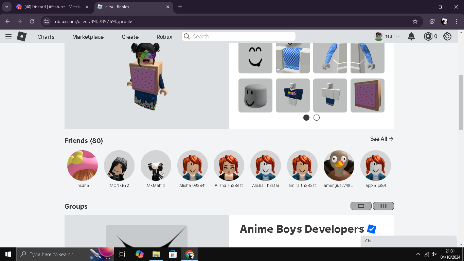Screen dimensions: 464x261
Task: Open the network icon in system tray
Action: (x=427, y=254)
